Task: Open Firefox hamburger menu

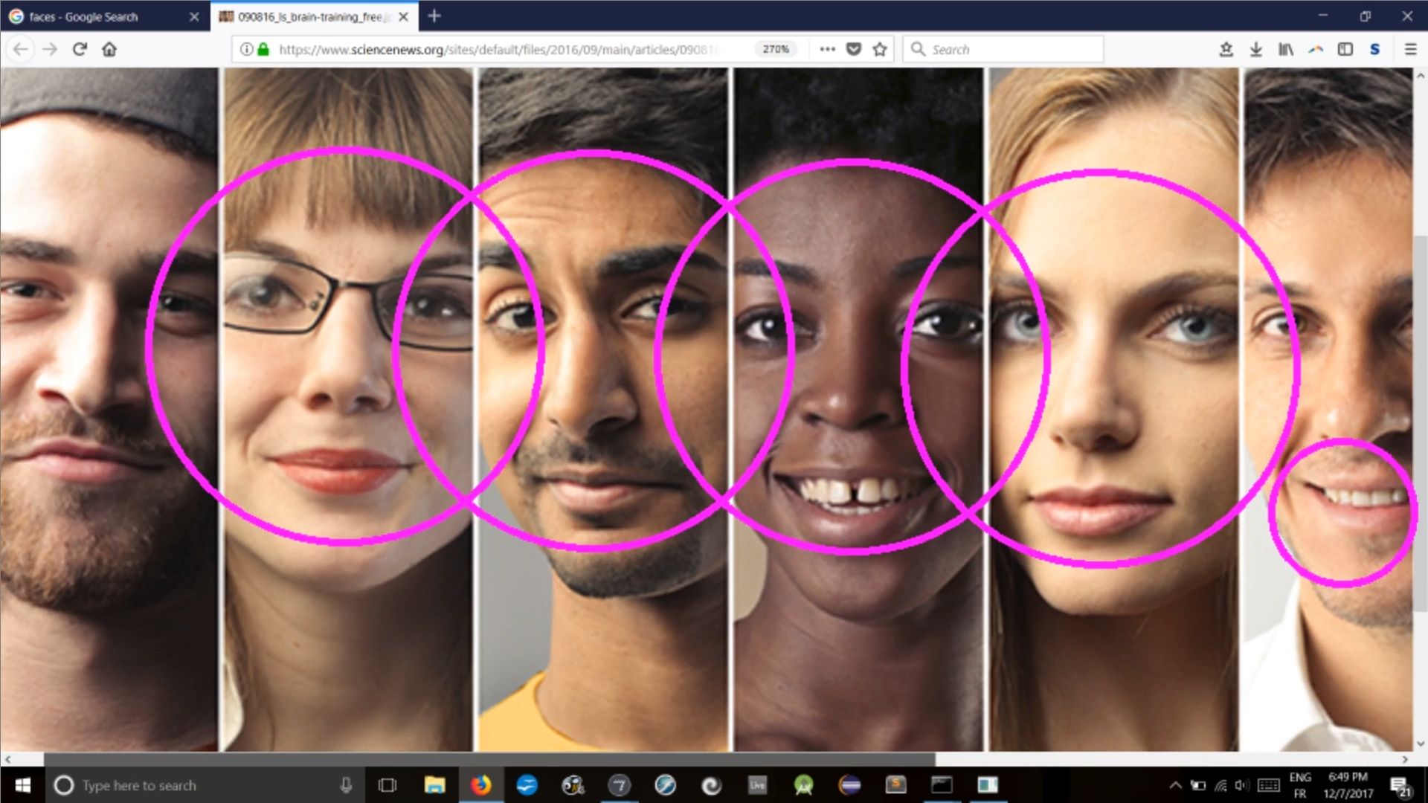Action: pyautogui.click(x=1410, y=49)
